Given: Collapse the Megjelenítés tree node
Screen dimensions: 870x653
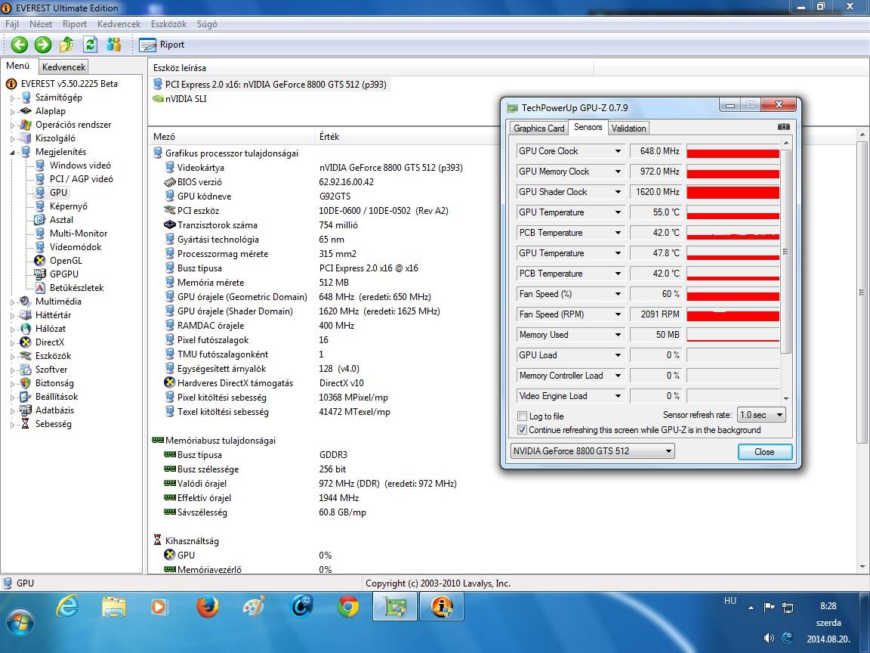Looking at the screenshot, I should click(x=12, y=152).
